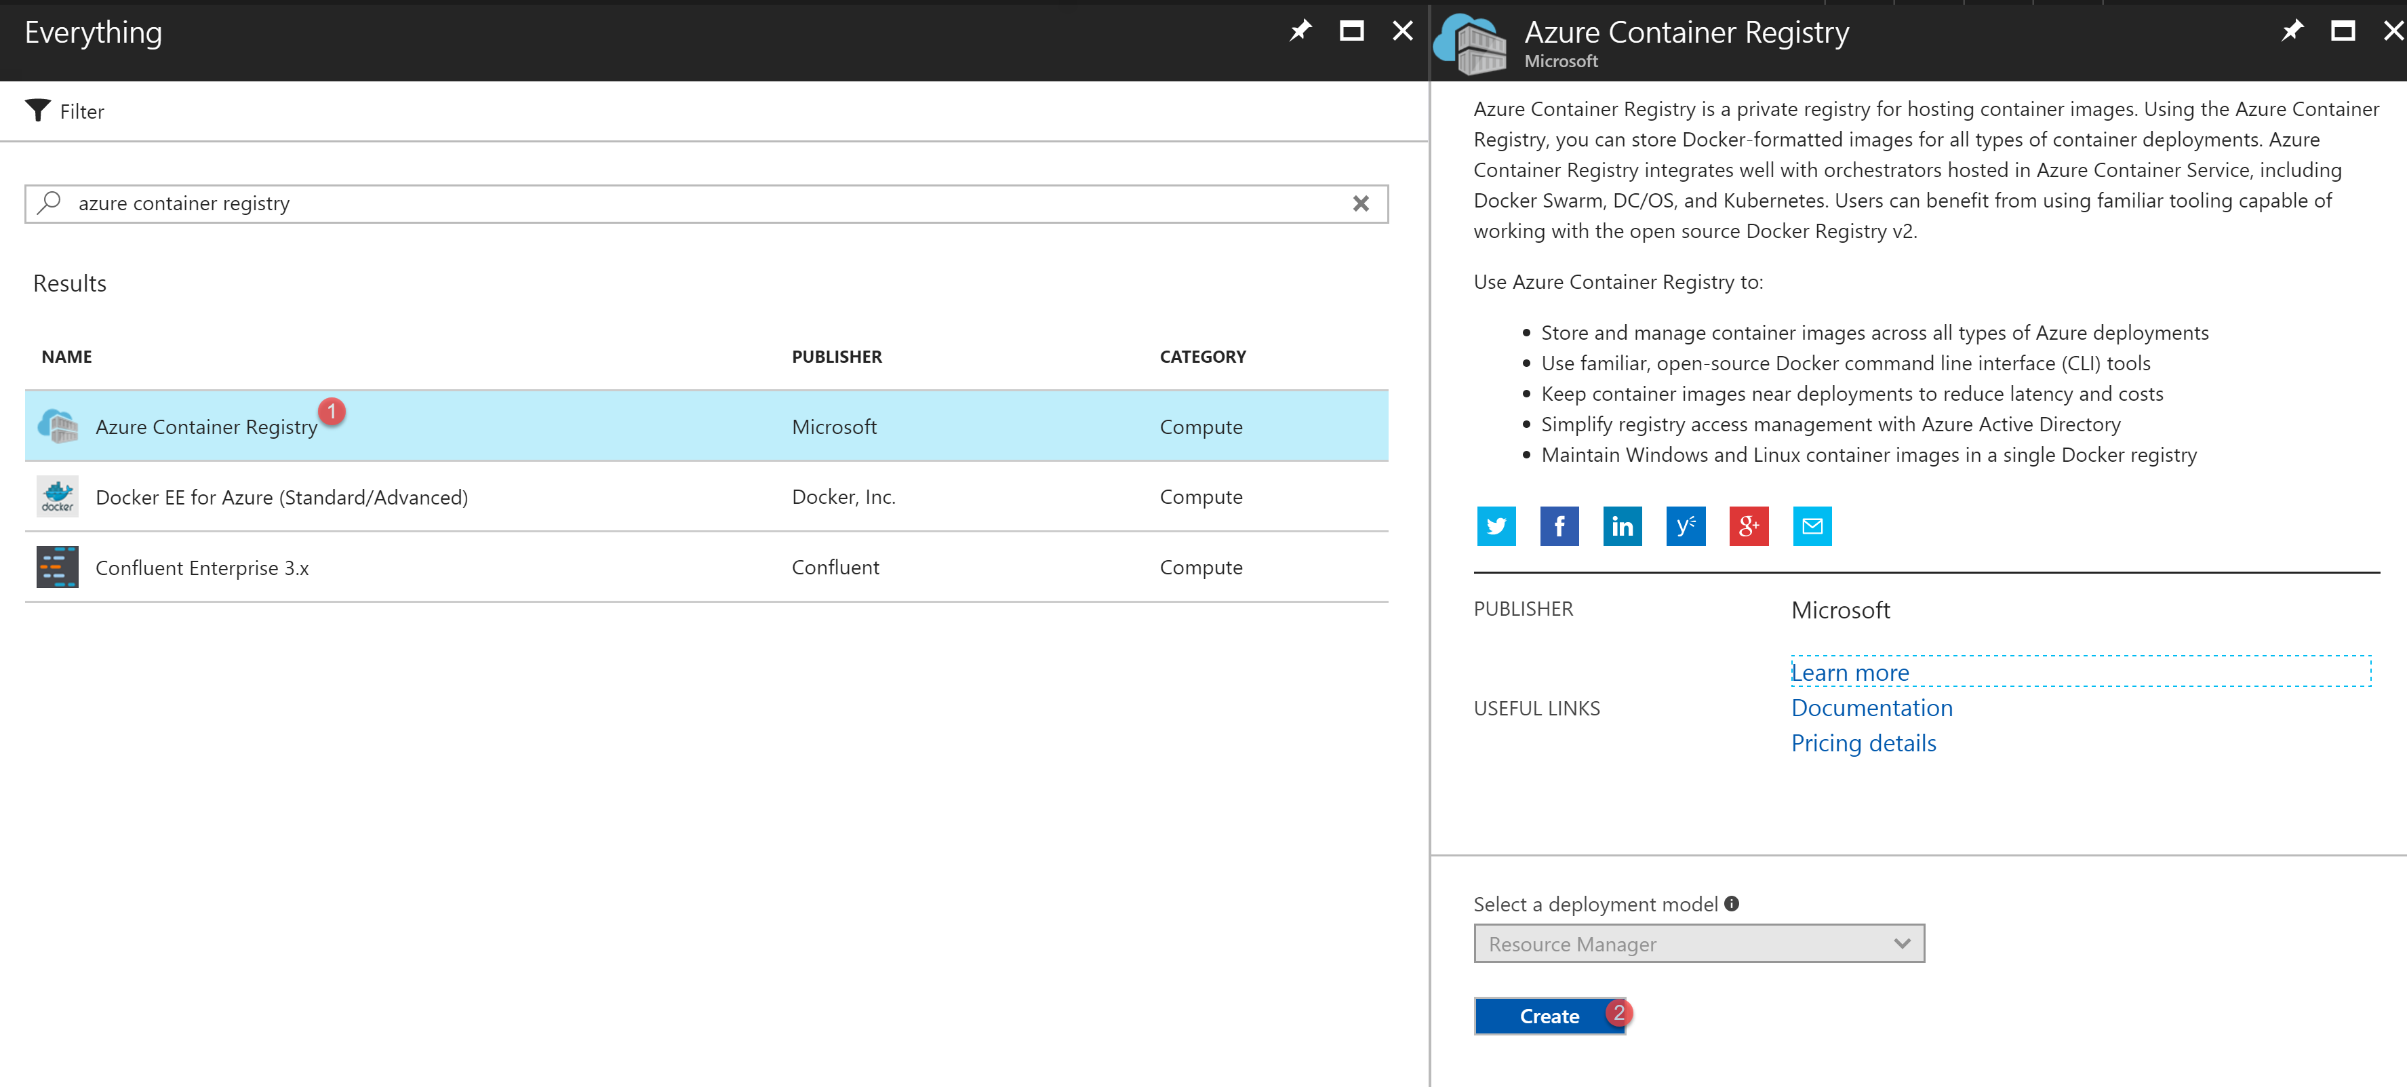The width and height of the screenshot is (2407, 1087).
Task: Select Docker EE for Azure result
Action: [x=705, y=496]
